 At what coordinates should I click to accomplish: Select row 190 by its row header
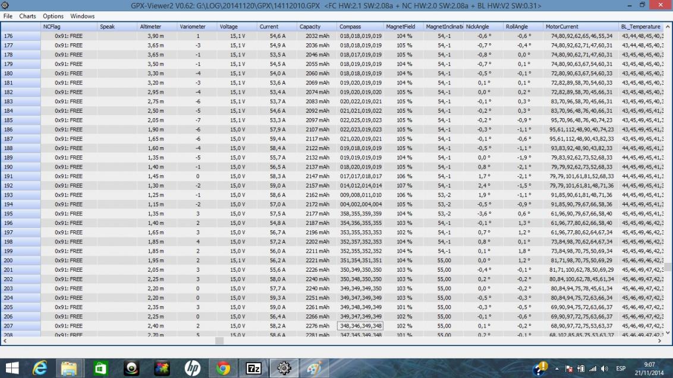[x=20, y=167]
